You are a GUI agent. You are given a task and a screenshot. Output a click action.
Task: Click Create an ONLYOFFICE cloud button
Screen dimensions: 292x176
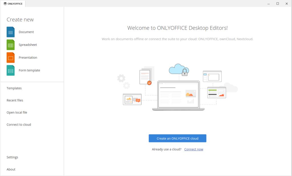tap(177, 138)
